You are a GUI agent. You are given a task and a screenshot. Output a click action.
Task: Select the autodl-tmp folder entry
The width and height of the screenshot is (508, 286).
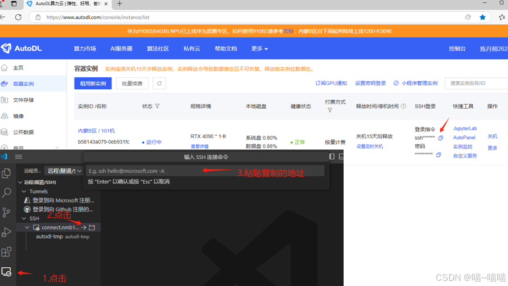(63, 237)
